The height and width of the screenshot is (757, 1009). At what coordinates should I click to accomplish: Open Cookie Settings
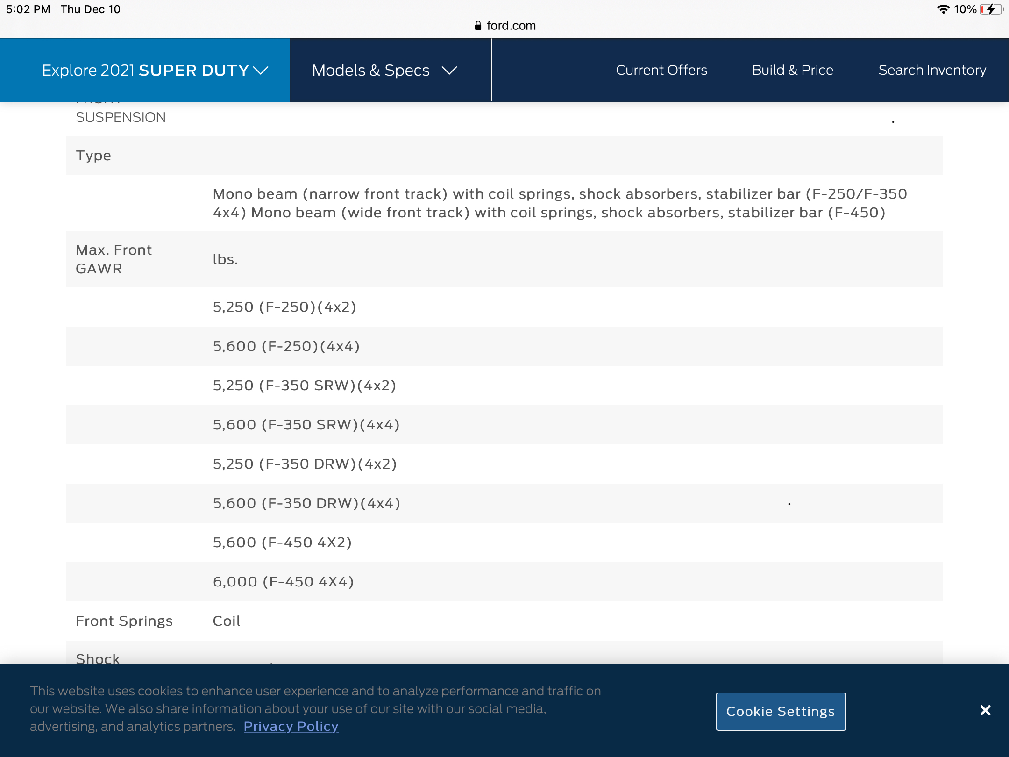781,711
